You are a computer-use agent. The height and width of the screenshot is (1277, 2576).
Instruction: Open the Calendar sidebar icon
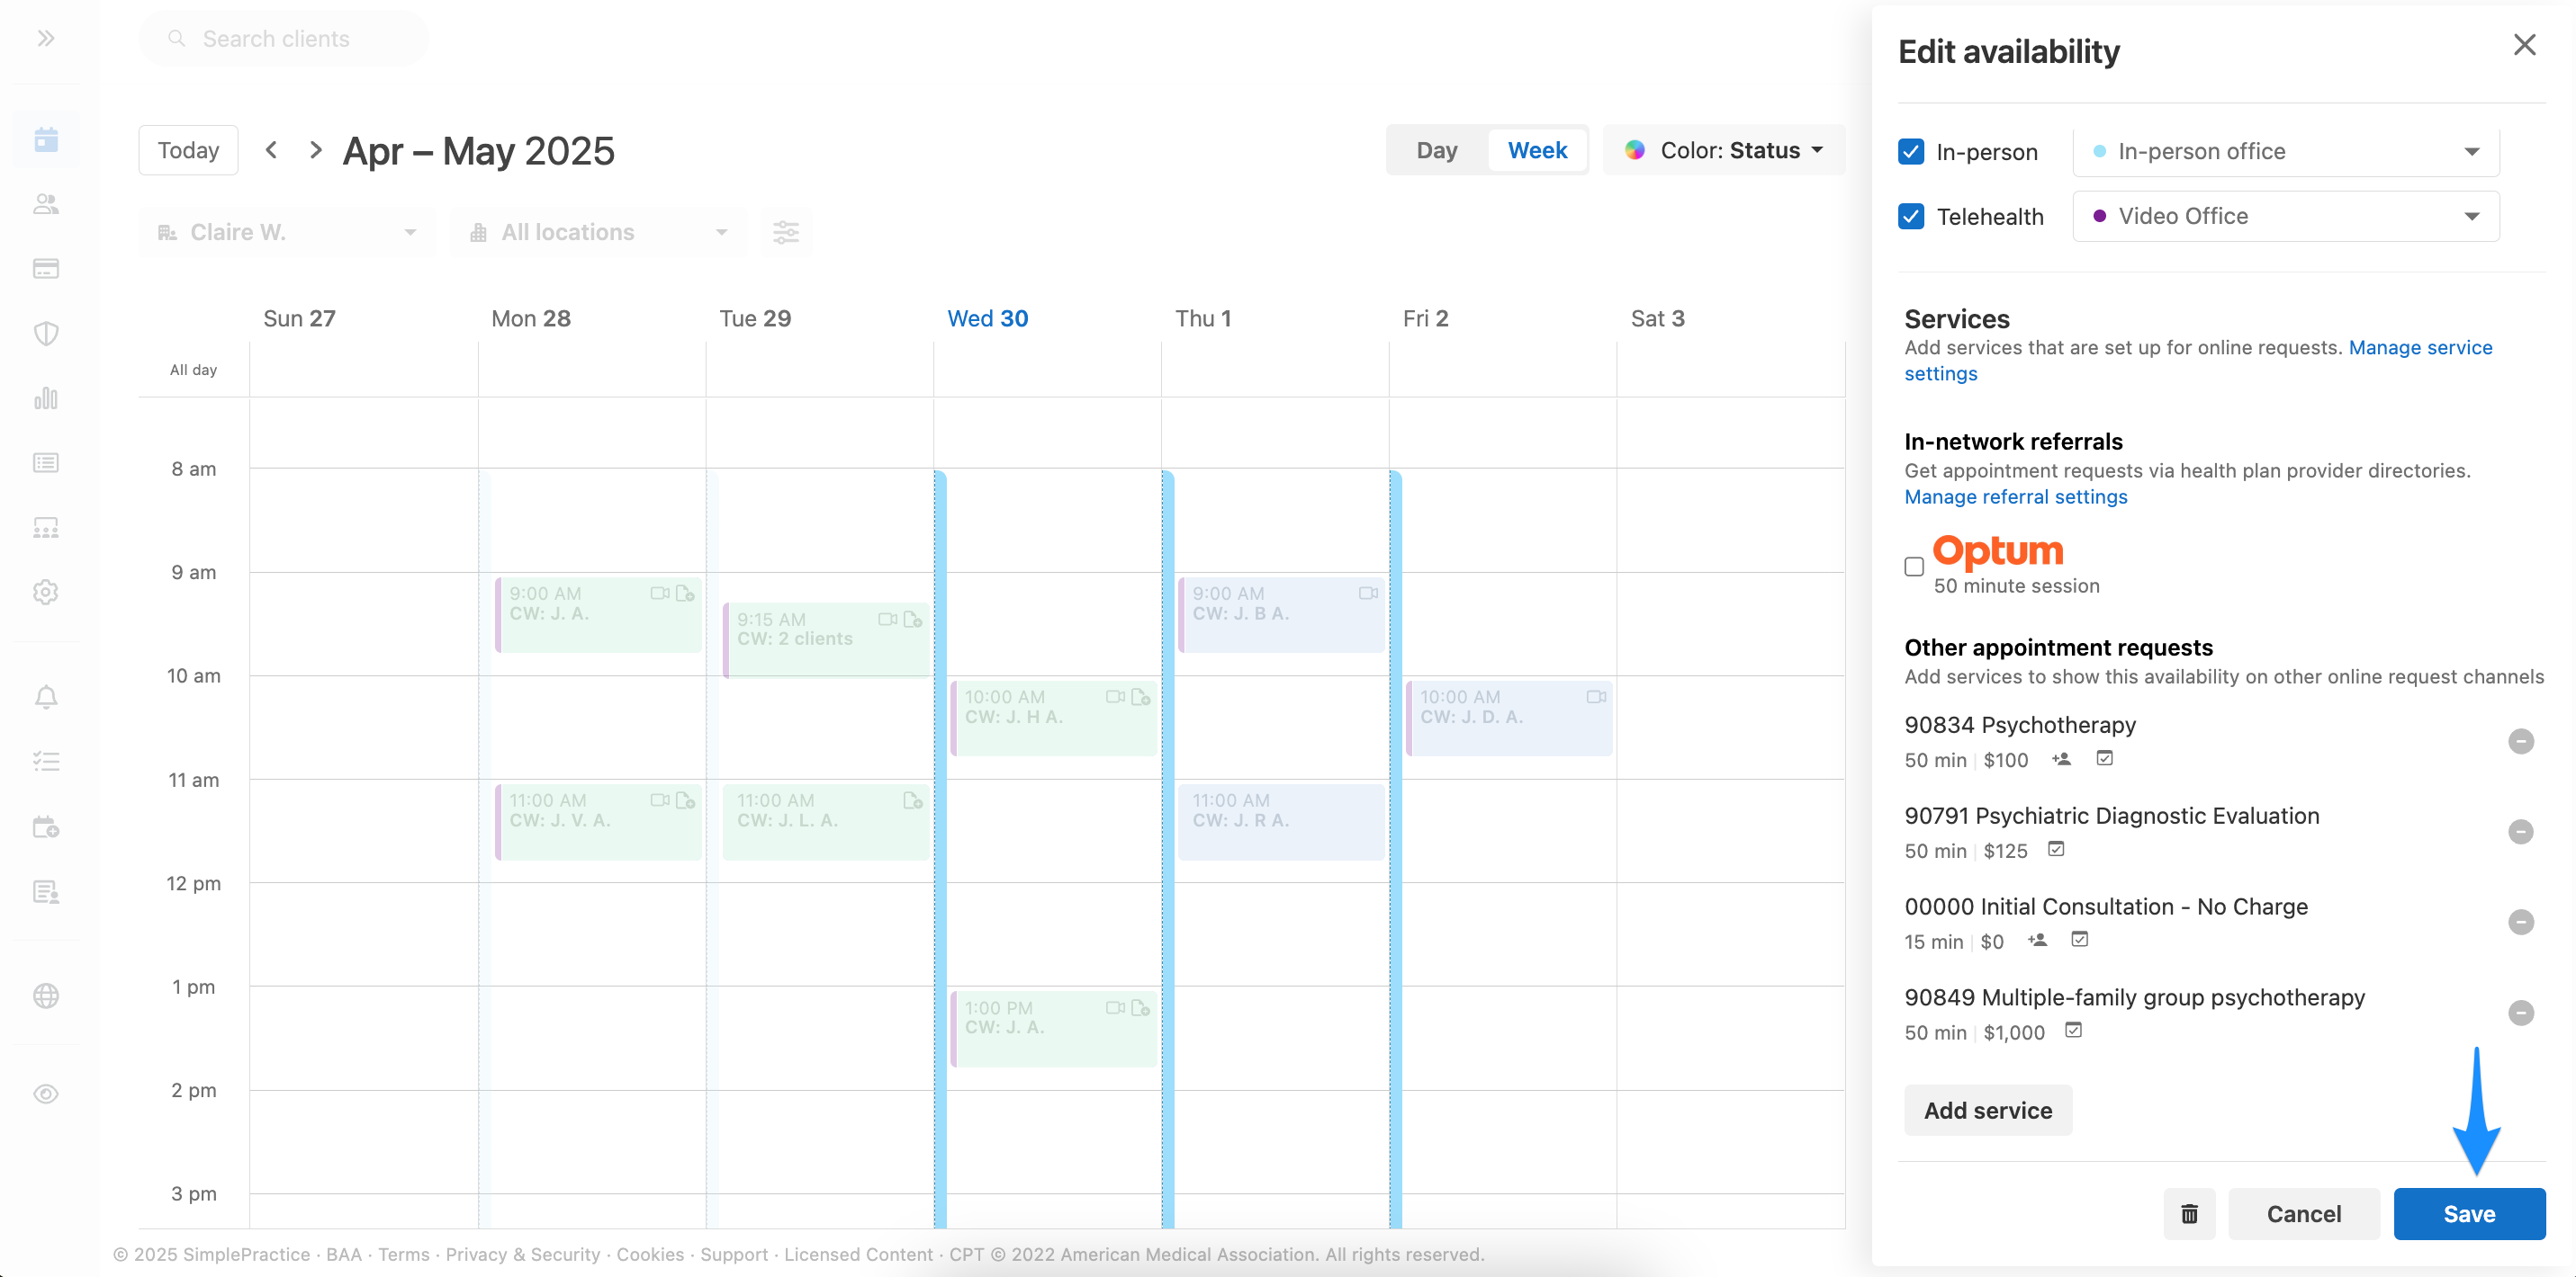[x=46, y=138]
